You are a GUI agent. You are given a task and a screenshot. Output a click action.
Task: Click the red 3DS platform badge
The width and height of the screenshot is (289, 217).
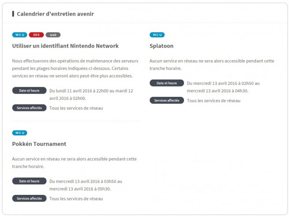tap(36, 35)
